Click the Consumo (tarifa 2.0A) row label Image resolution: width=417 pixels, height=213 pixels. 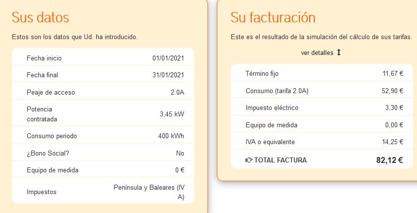277,91
